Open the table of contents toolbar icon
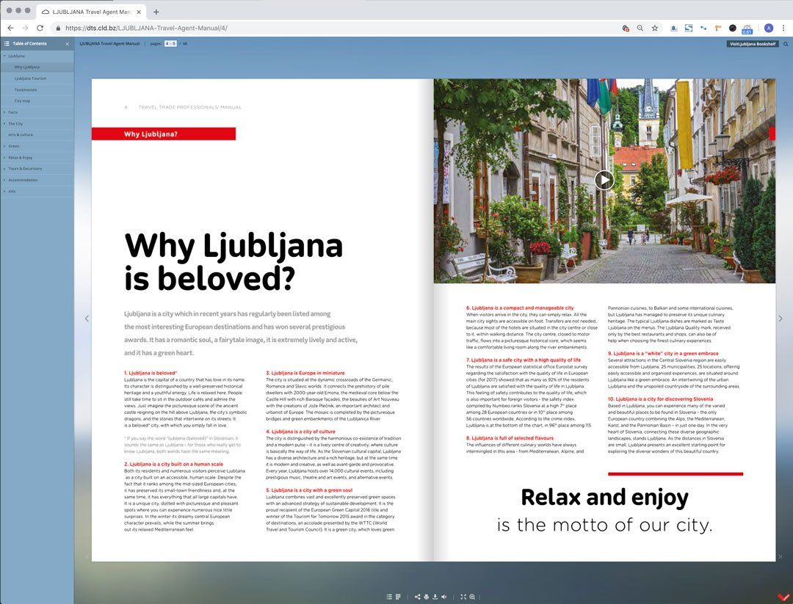This screenshot has height=604, width=793. pyautogui.click(x=389, y=597)
